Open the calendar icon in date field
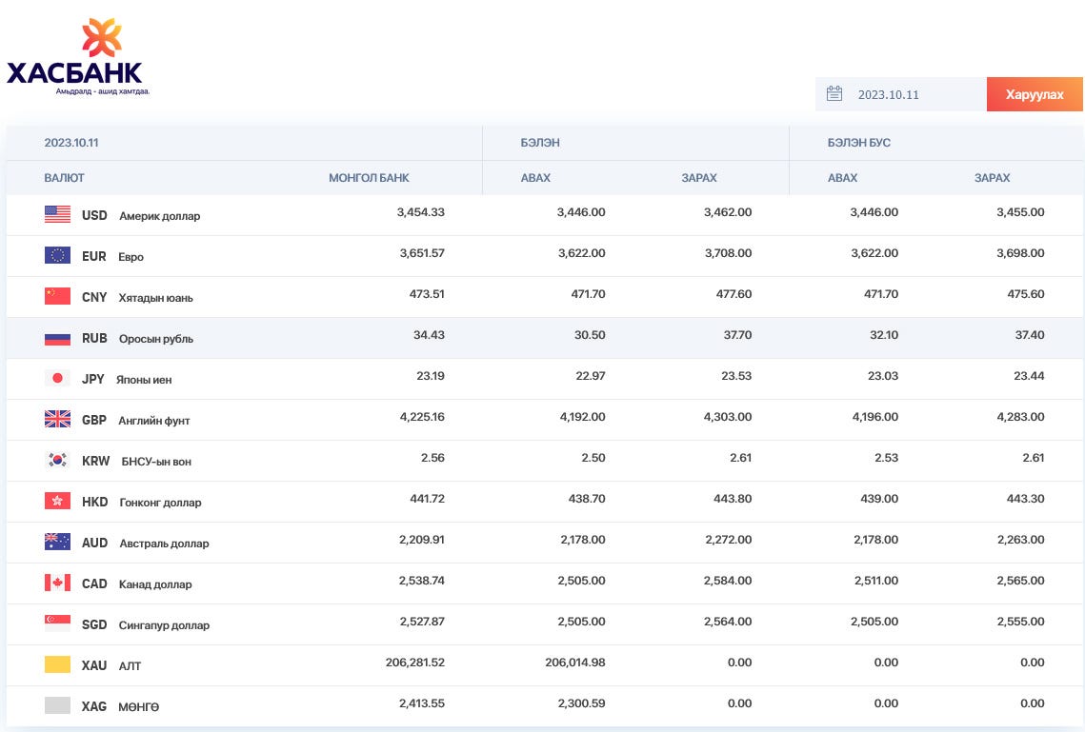This screenshot has height=732, width=1085. pos(834,94)
